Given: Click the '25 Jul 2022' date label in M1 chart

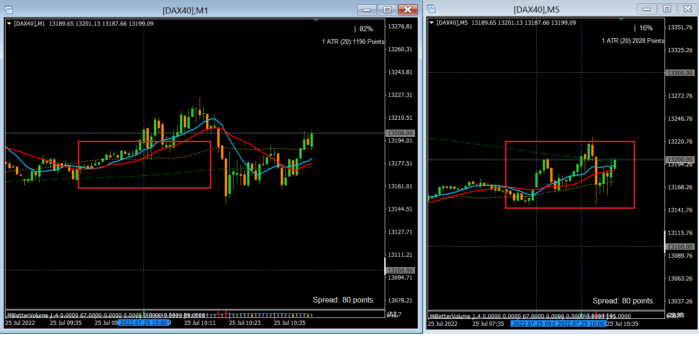Looking at the screenshot, I should [x=20, y=323].
